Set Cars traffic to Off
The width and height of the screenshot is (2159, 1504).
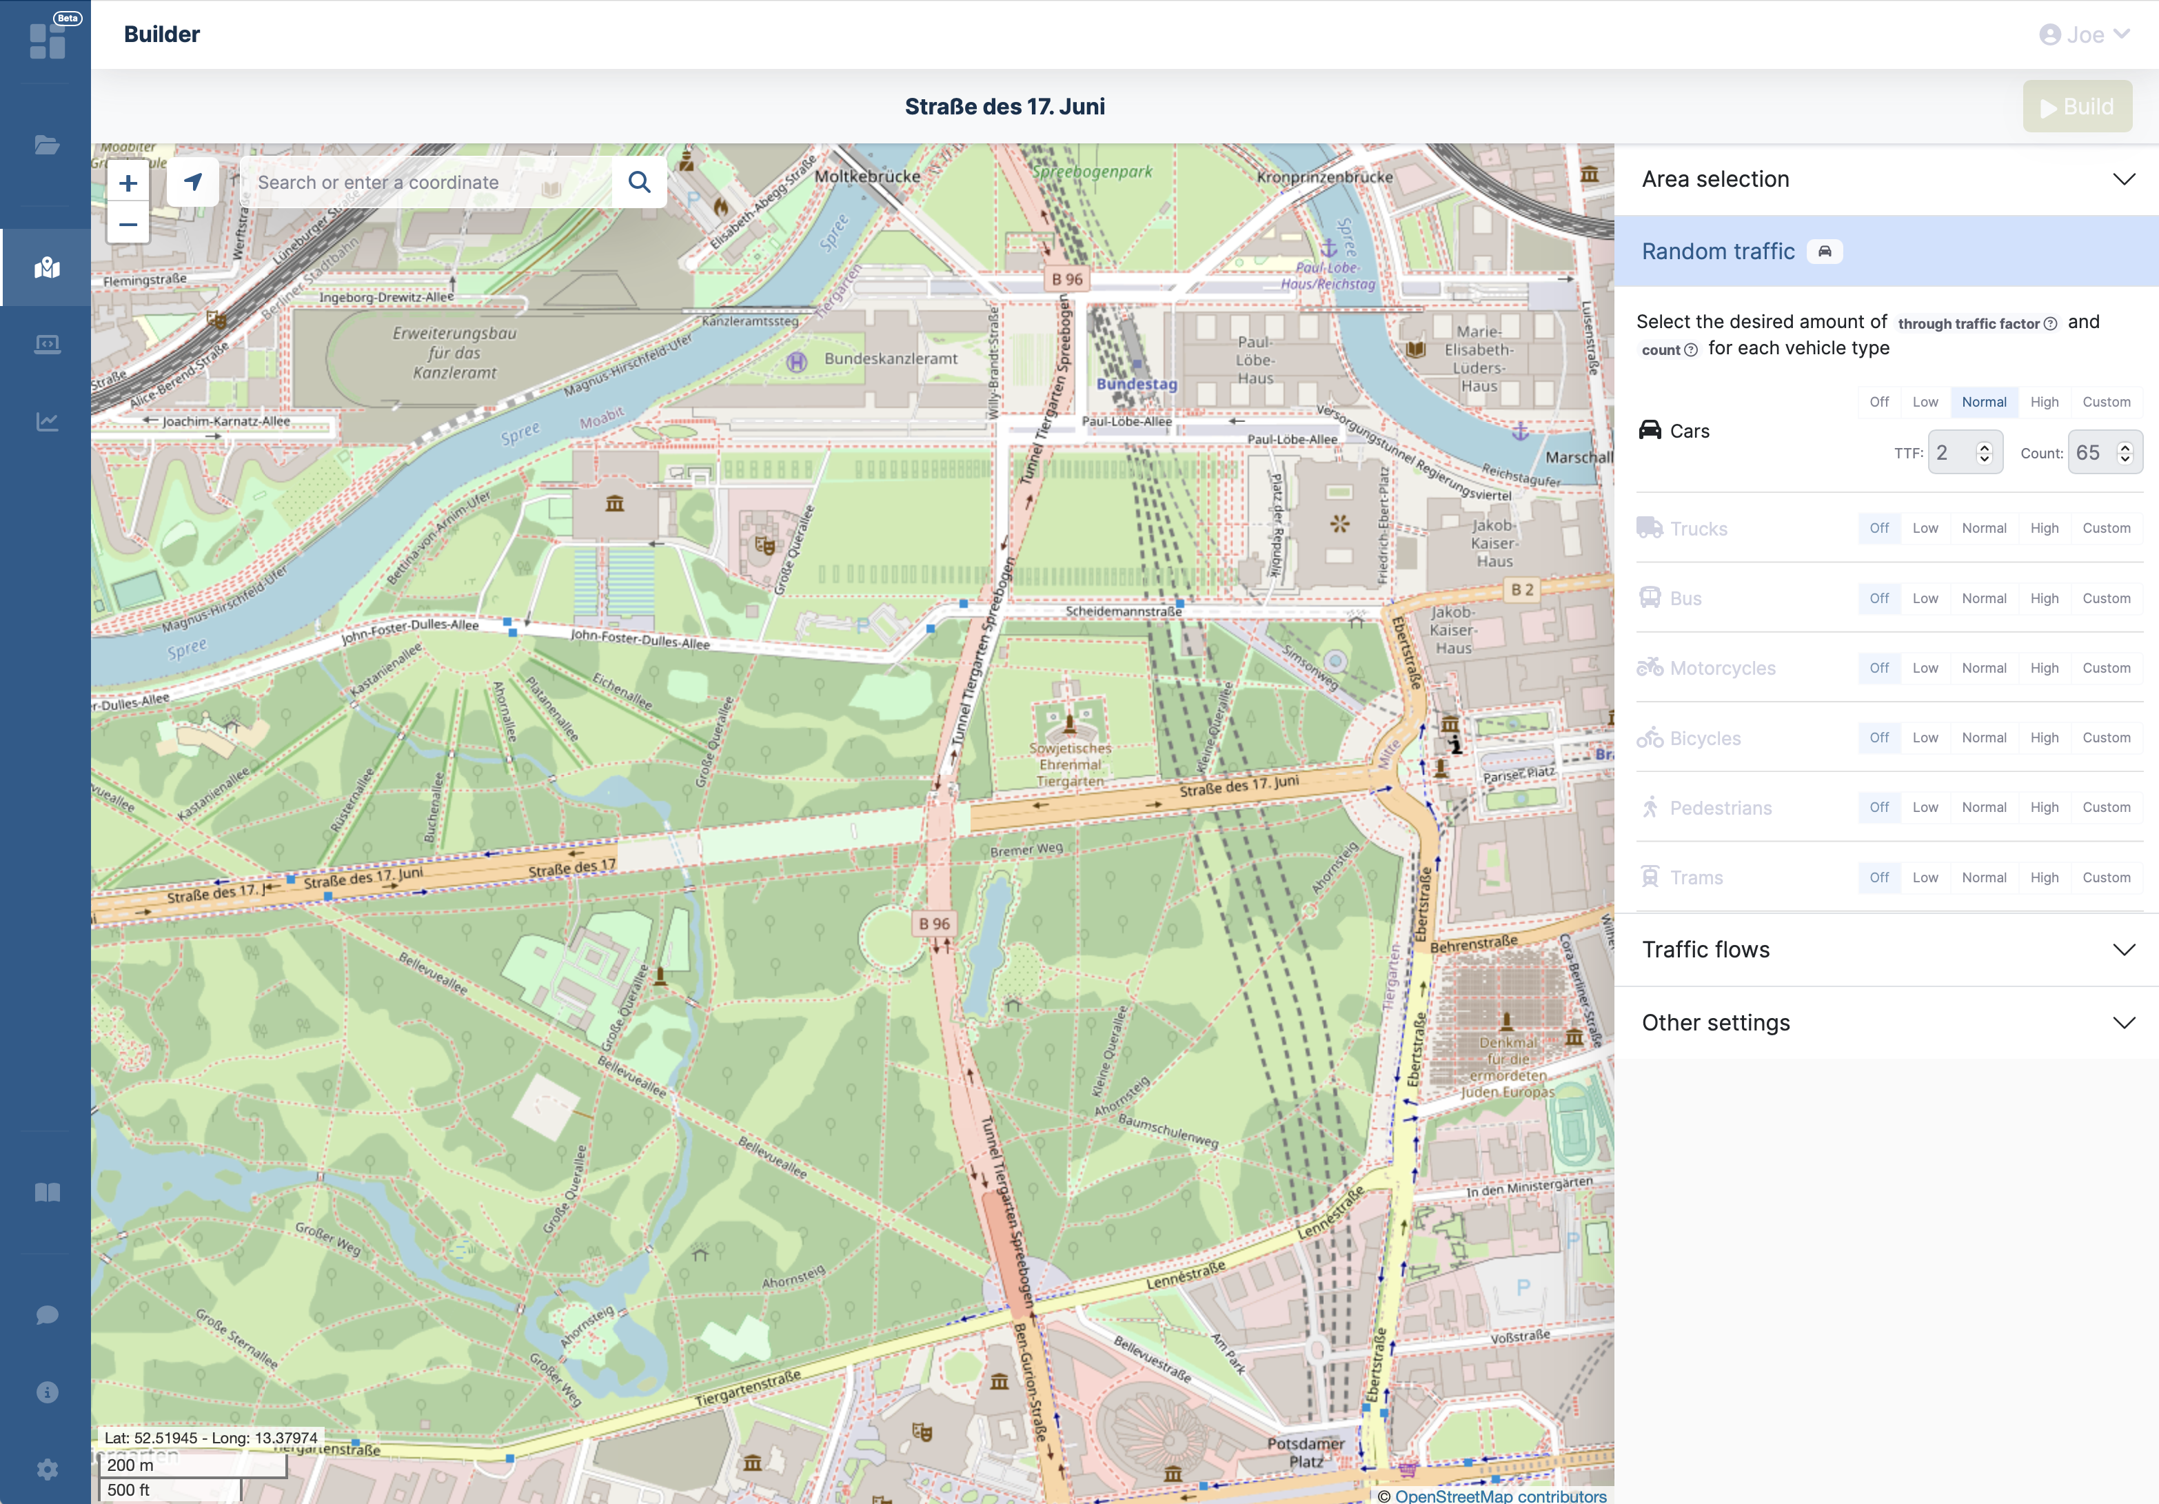point(1878,401)
